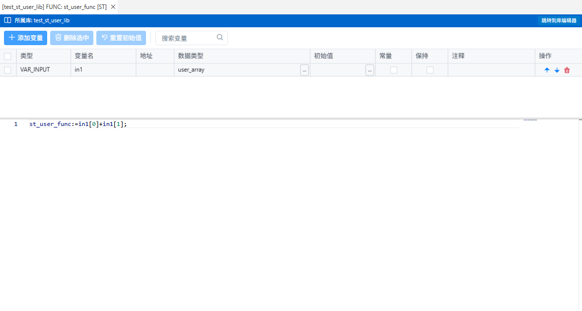Click the 添加变量 button

tap(26, 38)
